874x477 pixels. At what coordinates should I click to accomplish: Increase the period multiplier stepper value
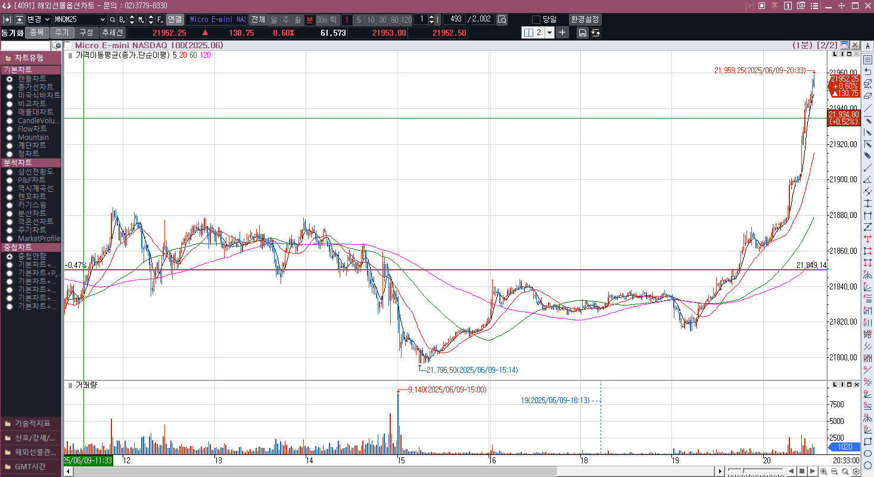[x=431, y=17]
